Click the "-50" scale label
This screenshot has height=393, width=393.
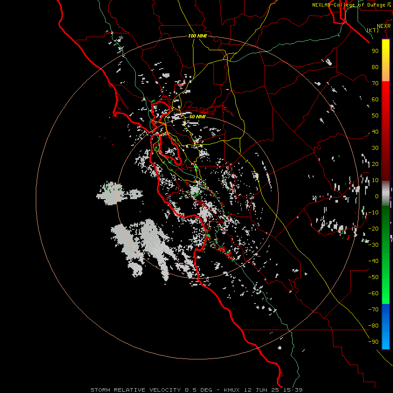coord(373,277)
